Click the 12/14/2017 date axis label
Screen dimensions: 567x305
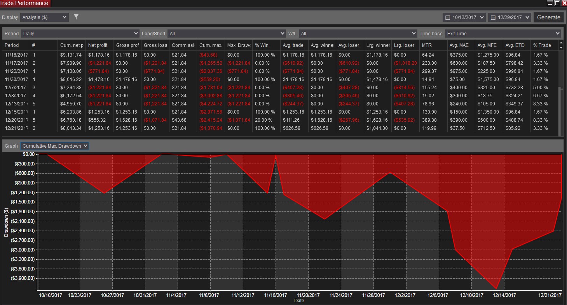504,295
